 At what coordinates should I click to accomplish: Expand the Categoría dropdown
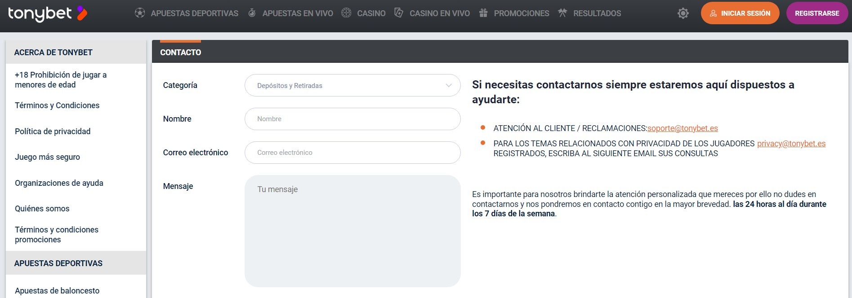[x=346, y=85]
